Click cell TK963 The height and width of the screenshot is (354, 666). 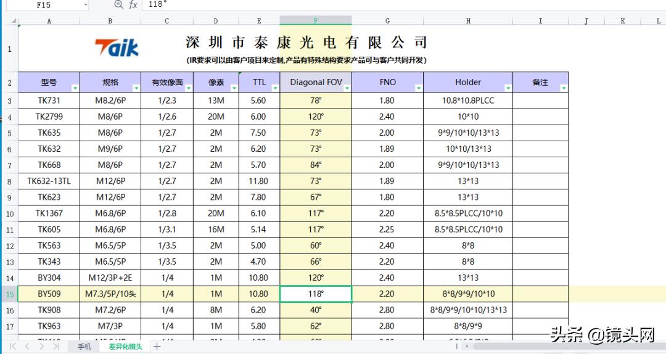[49, 326]
